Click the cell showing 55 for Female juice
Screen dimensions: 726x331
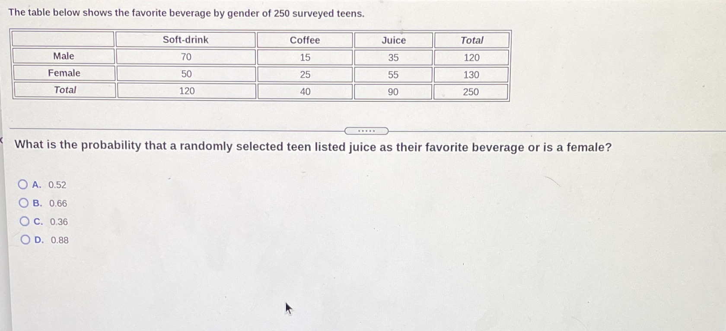point(394,75)
